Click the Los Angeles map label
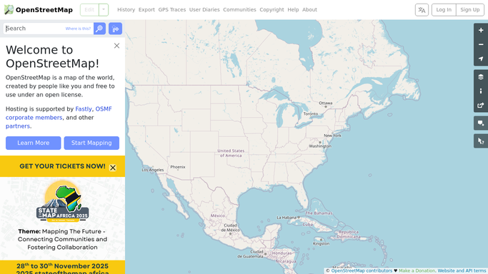Screen dimensions: 488x274 (152, 170)
